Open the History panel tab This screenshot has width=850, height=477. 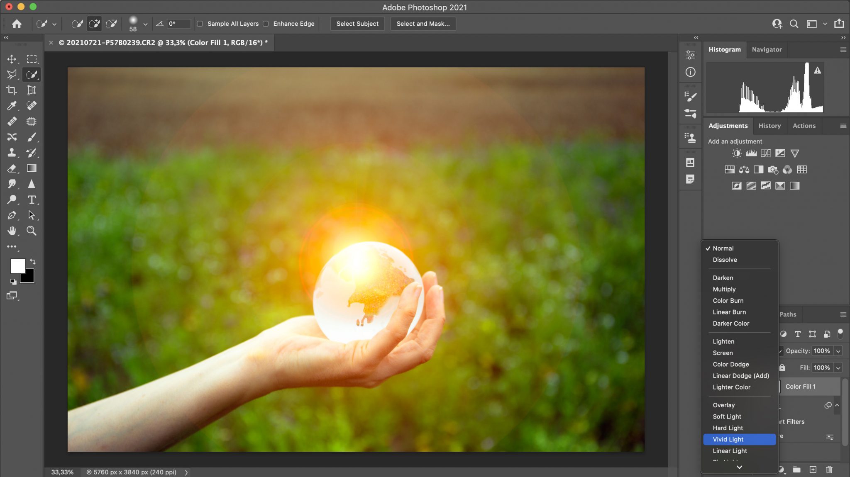tap(769, 126)
